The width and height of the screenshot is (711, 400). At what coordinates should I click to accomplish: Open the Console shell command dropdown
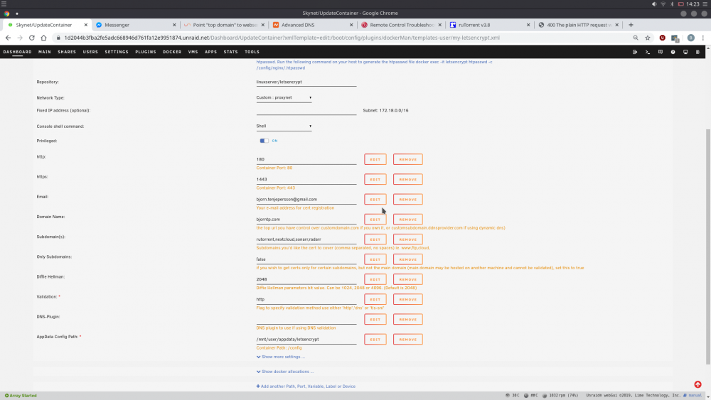[x=284, y=126]
